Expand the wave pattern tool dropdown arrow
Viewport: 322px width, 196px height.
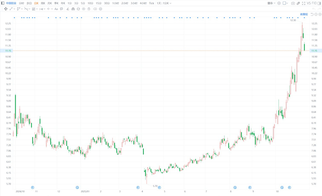click(x=29, y=9)
